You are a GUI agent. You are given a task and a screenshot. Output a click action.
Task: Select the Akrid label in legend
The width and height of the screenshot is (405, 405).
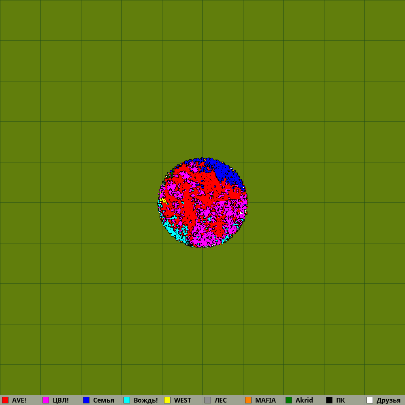click(x=304, y=400)
